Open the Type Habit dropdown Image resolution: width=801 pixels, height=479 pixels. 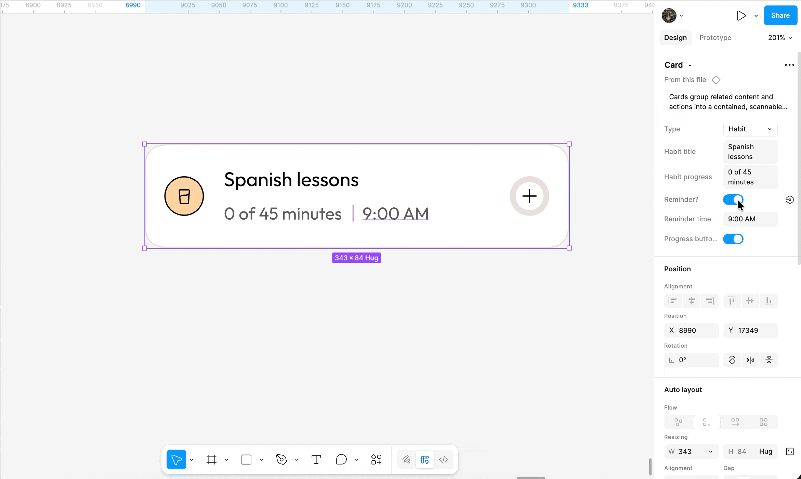pyautogui.click(x=750, y=129)
